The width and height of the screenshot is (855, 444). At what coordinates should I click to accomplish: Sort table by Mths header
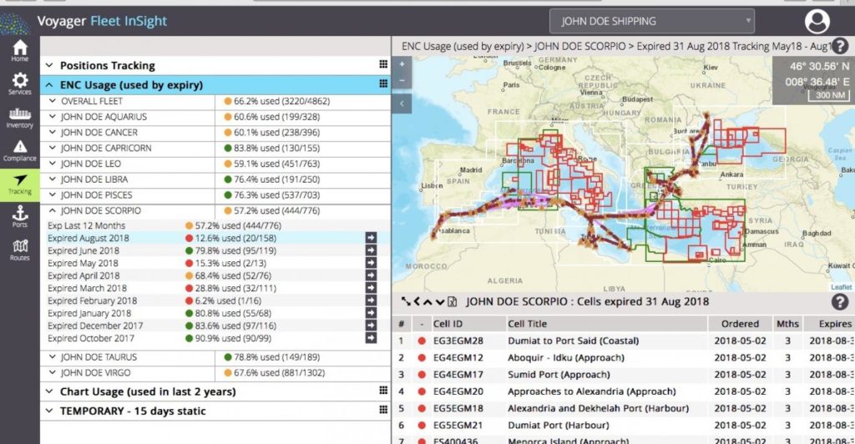pos(787,324)
